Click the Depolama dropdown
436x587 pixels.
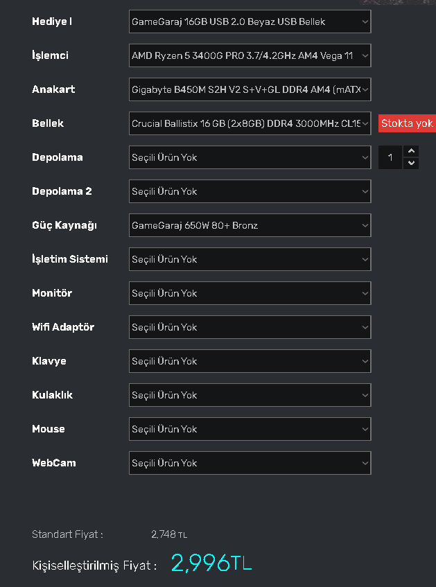[250, 157]
